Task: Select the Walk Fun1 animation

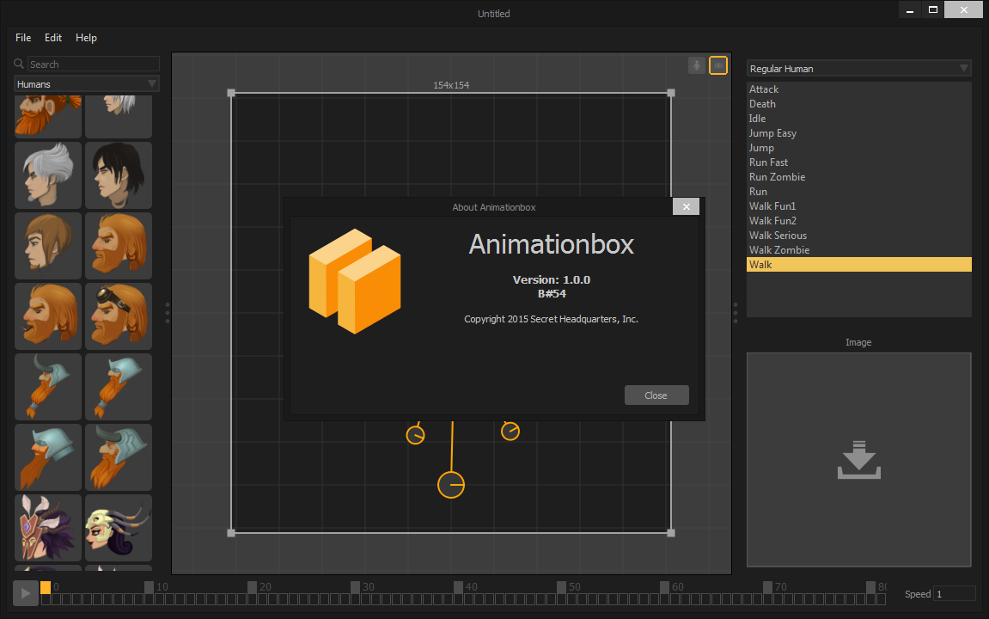Action: tap(858, 205)
